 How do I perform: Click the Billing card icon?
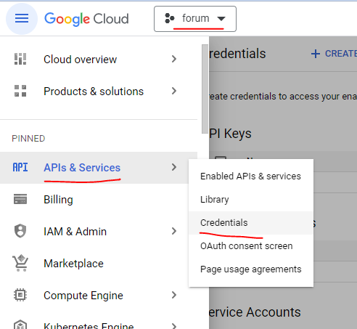click(x=20, y=199)
